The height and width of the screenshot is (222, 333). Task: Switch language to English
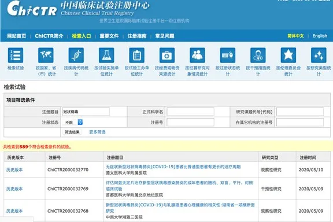(320, 36)
